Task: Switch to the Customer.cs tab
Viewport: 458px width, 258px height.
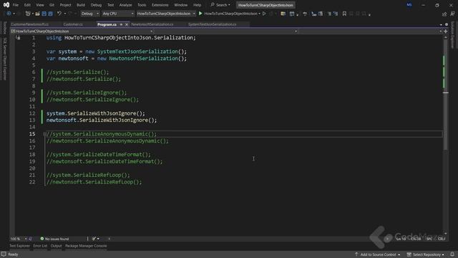Action: 73,24
